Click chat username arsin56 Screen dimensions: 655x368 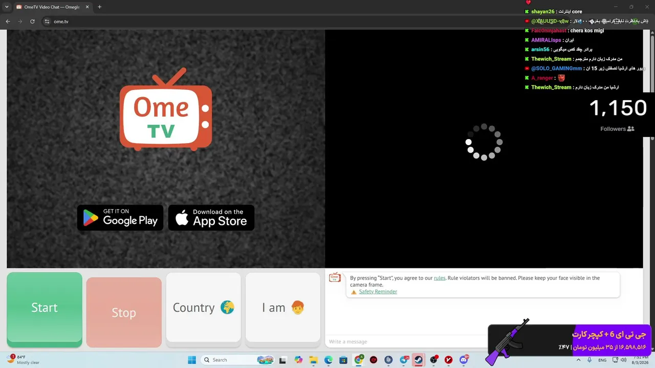[540, 50]
